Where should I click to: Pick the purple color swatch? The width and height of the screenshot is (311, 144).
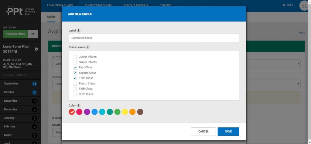pyautogui.click(x=87, y=112)
